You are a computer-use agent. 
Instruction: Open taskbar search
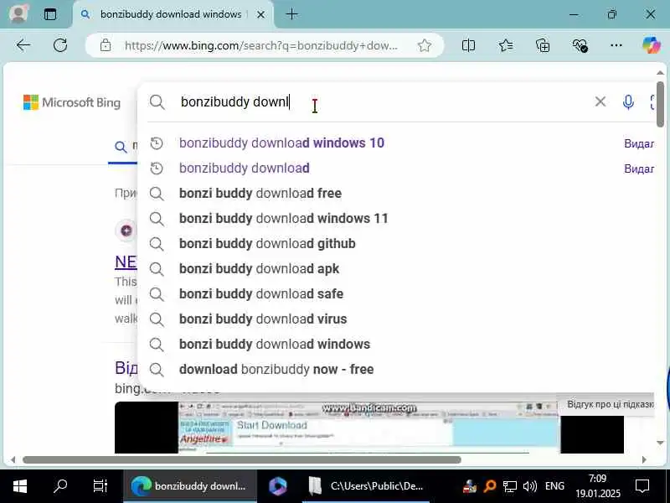(x=60, y=486)
